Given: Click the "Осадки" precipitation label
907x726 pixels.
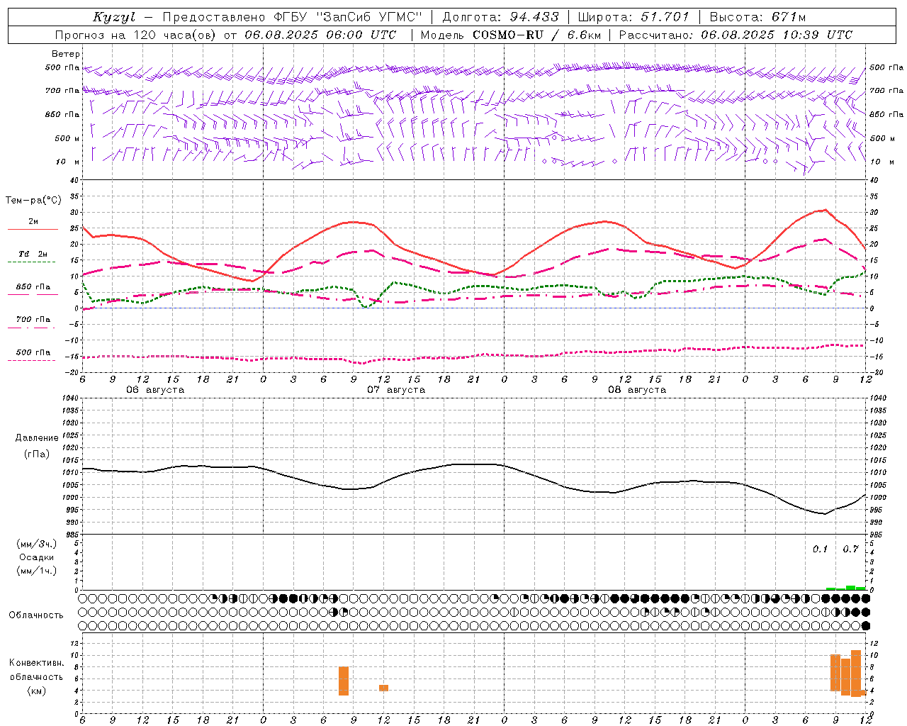Looking at the screenshot, I should (x=37, y=558).
